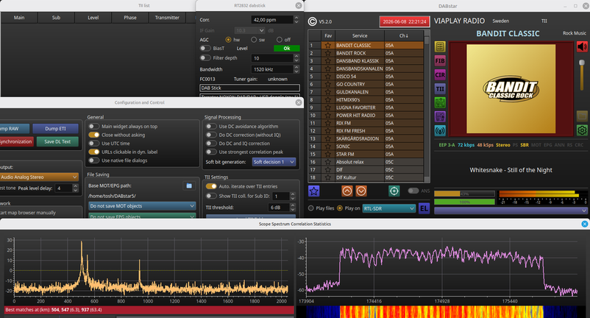590x318 pixels.
Task: Click the Dump ETI button
Action: (55, 129)
